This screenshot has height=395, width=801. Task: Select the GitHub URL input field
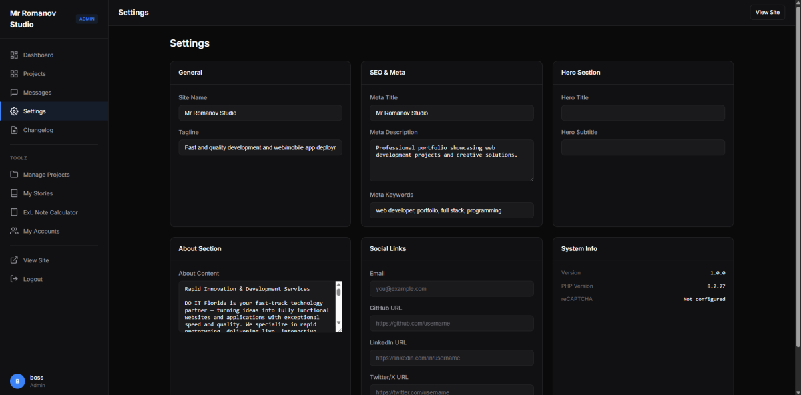point(451,323)
